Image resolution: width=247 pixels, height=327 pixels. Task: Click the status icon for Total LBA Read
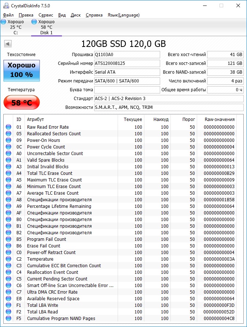click(x=8, y=312)
